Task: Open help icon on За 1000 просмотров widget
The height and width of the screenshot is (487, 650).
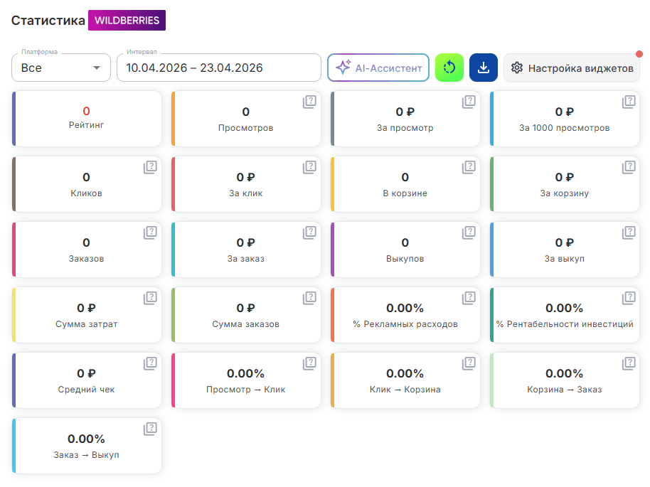Action: (x=629, y=102)
